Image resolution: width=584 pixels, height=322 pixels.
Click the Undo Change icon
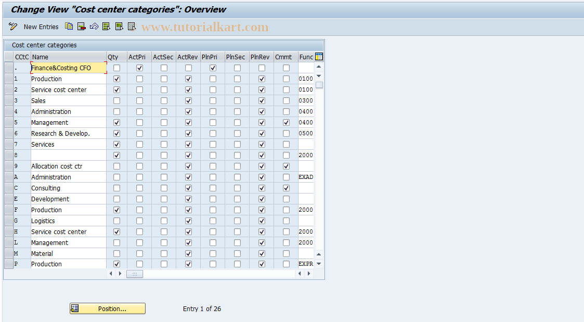pos(94,27)
